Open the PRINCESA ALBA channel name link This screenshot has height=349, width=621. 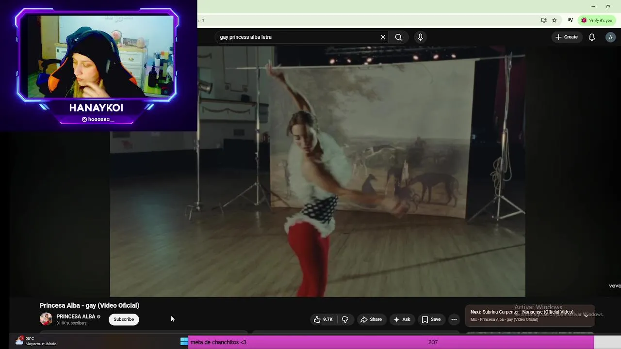tap(76, 317)
